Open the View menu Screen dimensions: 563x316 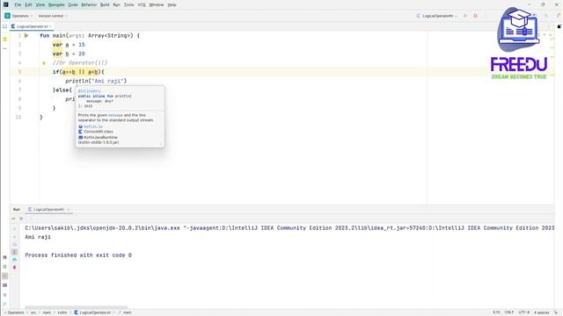(40, 4)
